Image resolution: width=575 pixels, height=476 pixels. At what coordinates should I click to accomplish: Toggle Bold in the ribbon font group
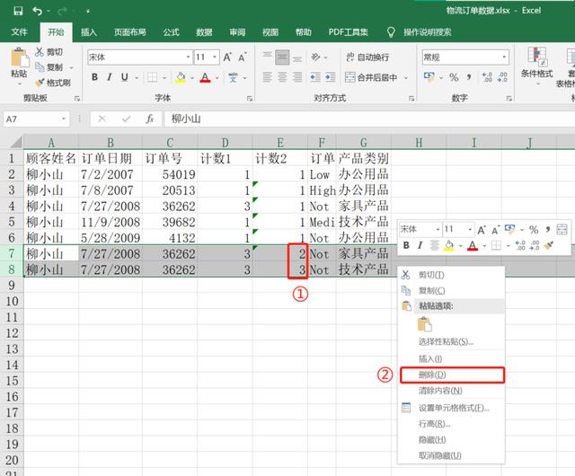pos(94,78)
